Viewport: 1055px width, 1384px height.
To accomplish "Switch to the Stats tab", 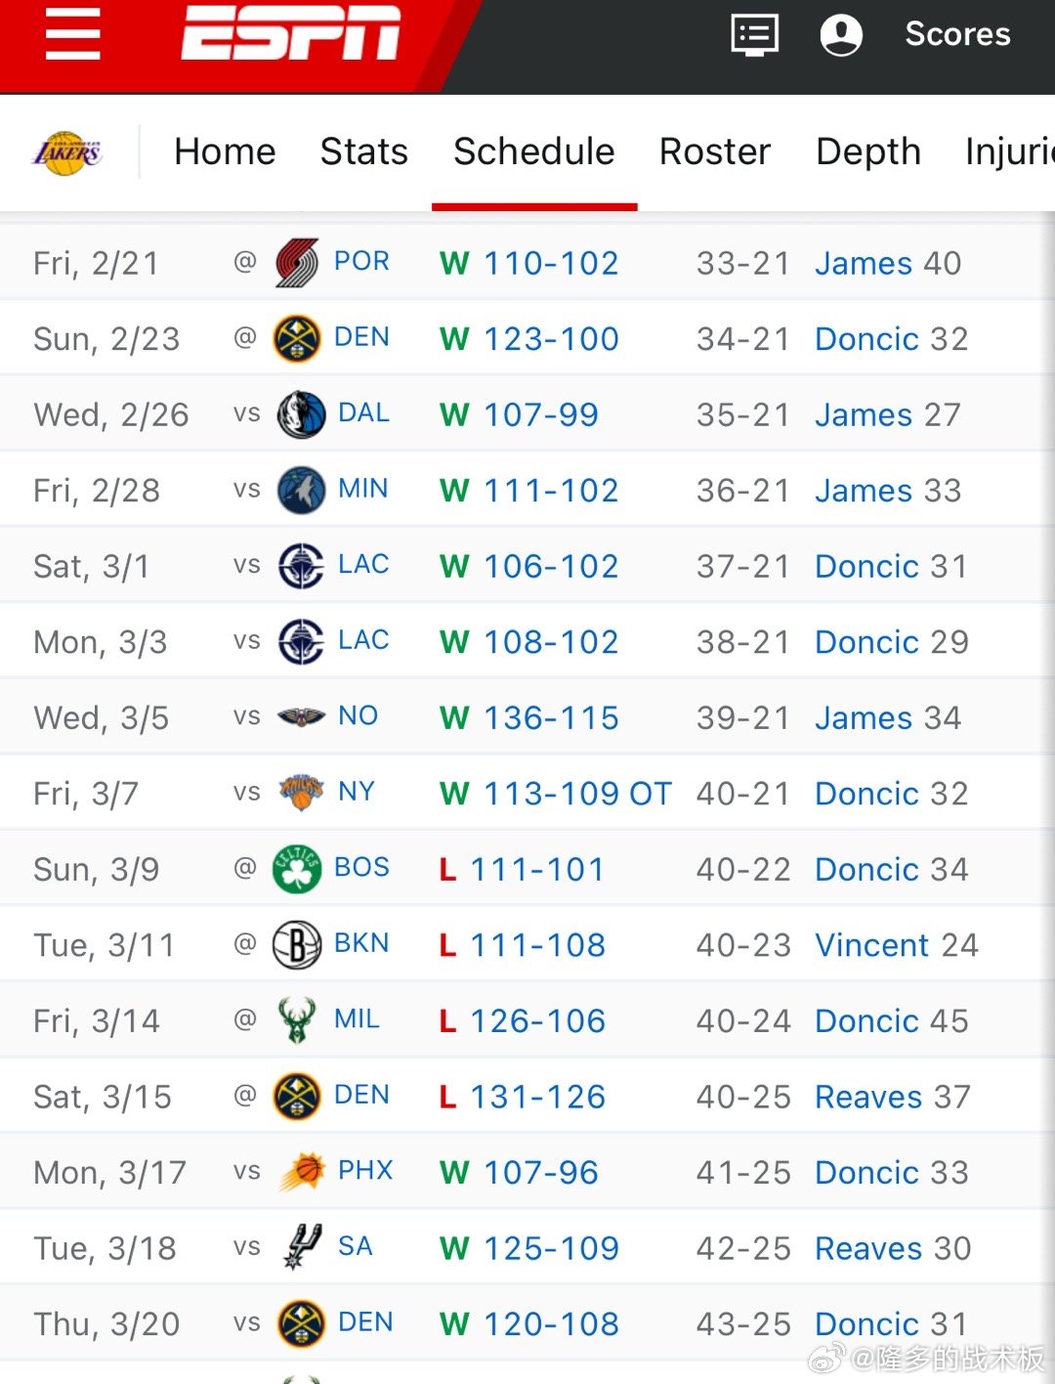I will pos(363,152).
